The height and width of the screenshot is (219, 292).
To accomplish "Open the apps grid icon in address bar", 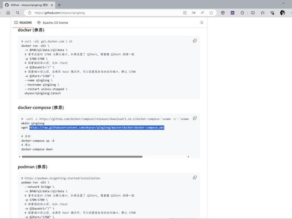I will coord(185,13).
